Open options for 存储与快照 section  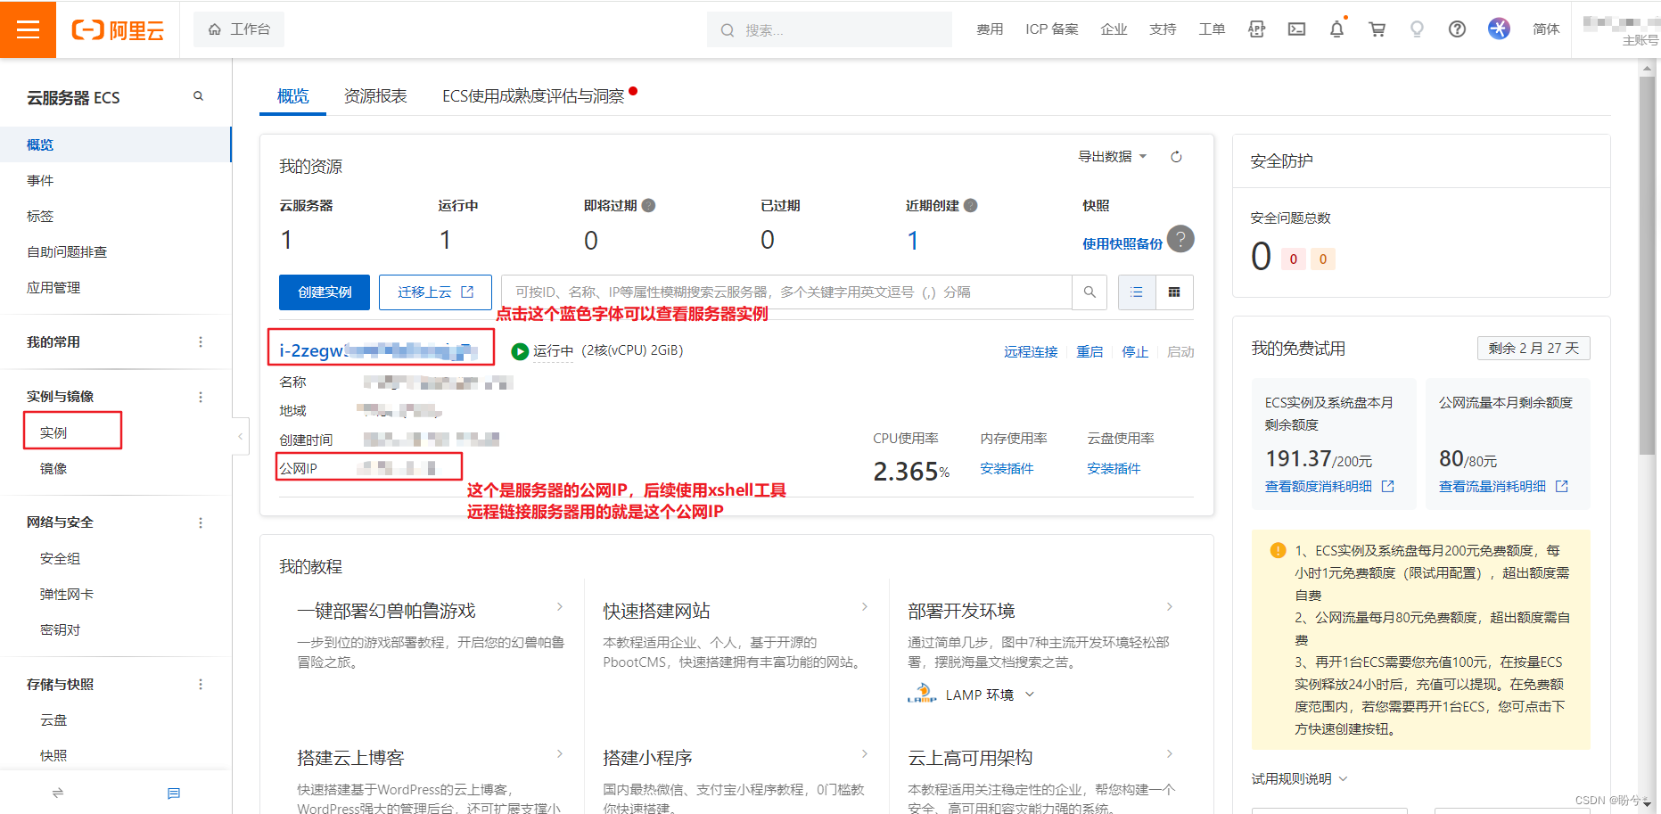(x=201, y=684)
